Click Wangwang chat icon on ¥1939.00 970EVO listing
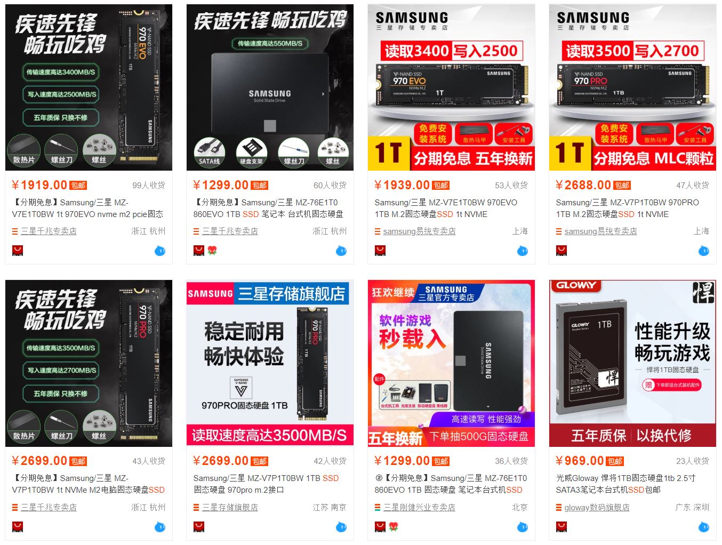Image resolution: width=722 pixels, height=545 pixels. click(523, 251)
